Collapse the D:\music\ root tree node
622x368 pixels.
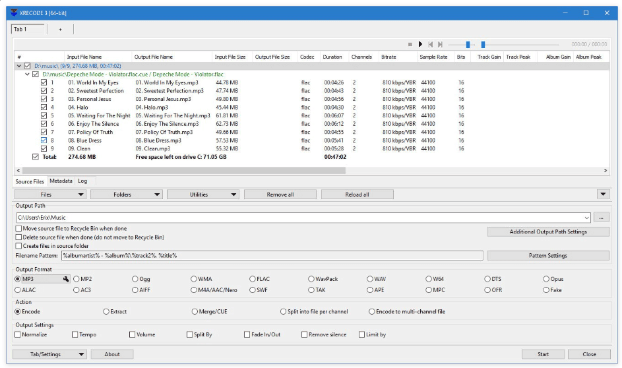coord(18,66)
